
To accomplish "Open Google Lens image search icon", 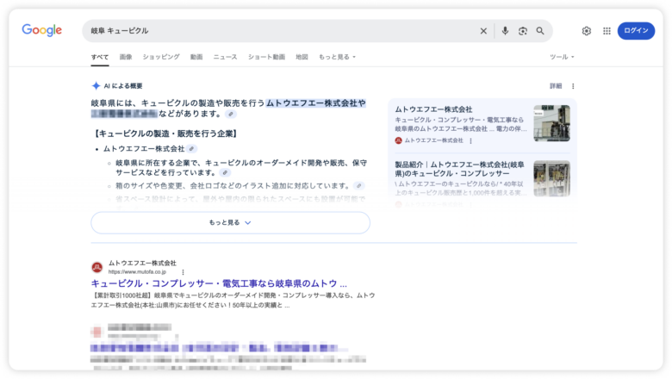I will click(x=522, y=31).
